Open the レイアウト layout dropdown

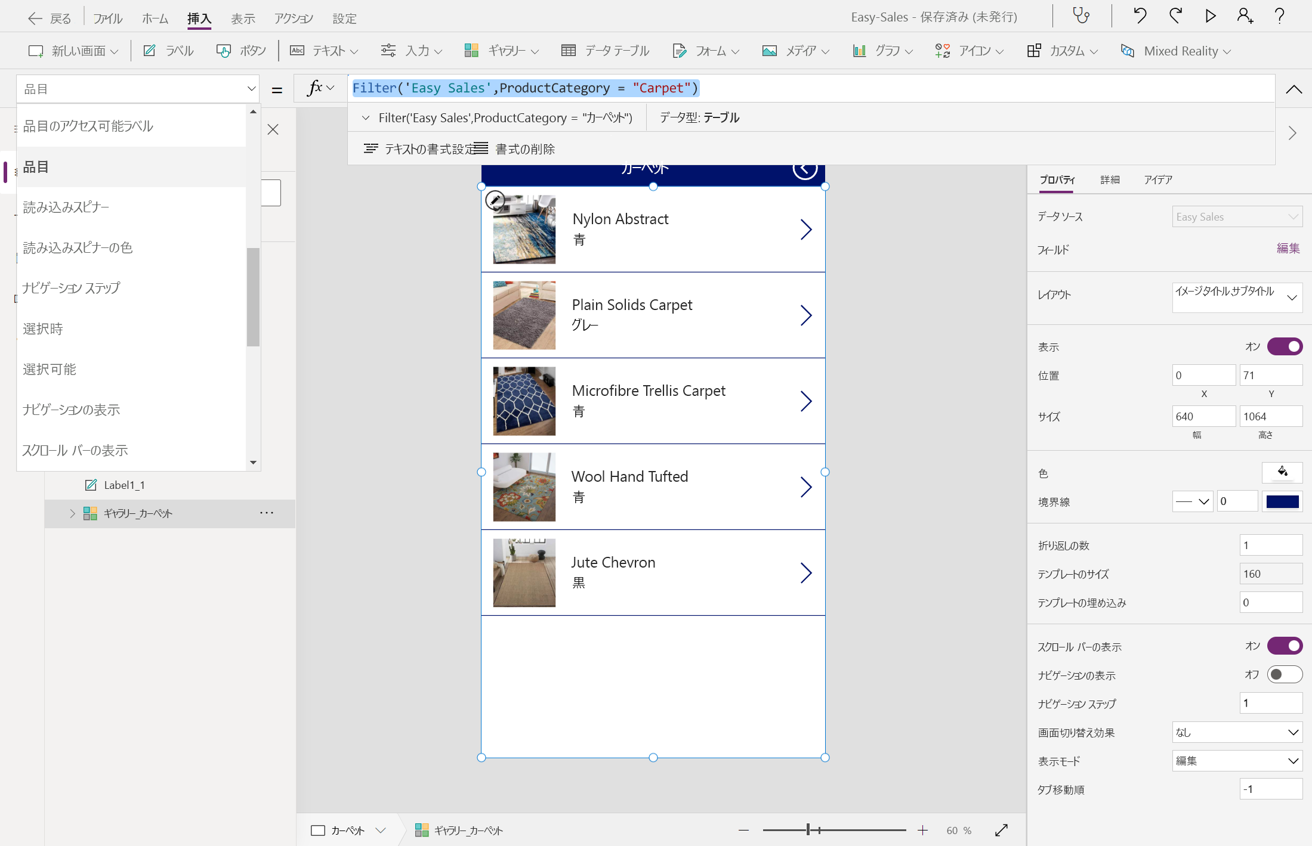tap(1237, 297)
